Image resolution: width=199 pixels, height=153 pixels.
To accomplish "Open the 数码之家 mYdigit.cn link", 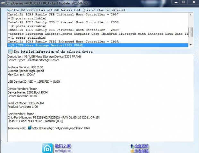I will (63, 148).
